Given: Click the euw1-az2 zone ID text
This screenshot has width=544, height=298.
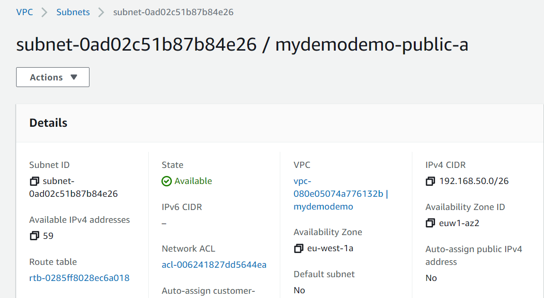Looking at the screenshot, I should pyautogui.click(x=459, y=223).
